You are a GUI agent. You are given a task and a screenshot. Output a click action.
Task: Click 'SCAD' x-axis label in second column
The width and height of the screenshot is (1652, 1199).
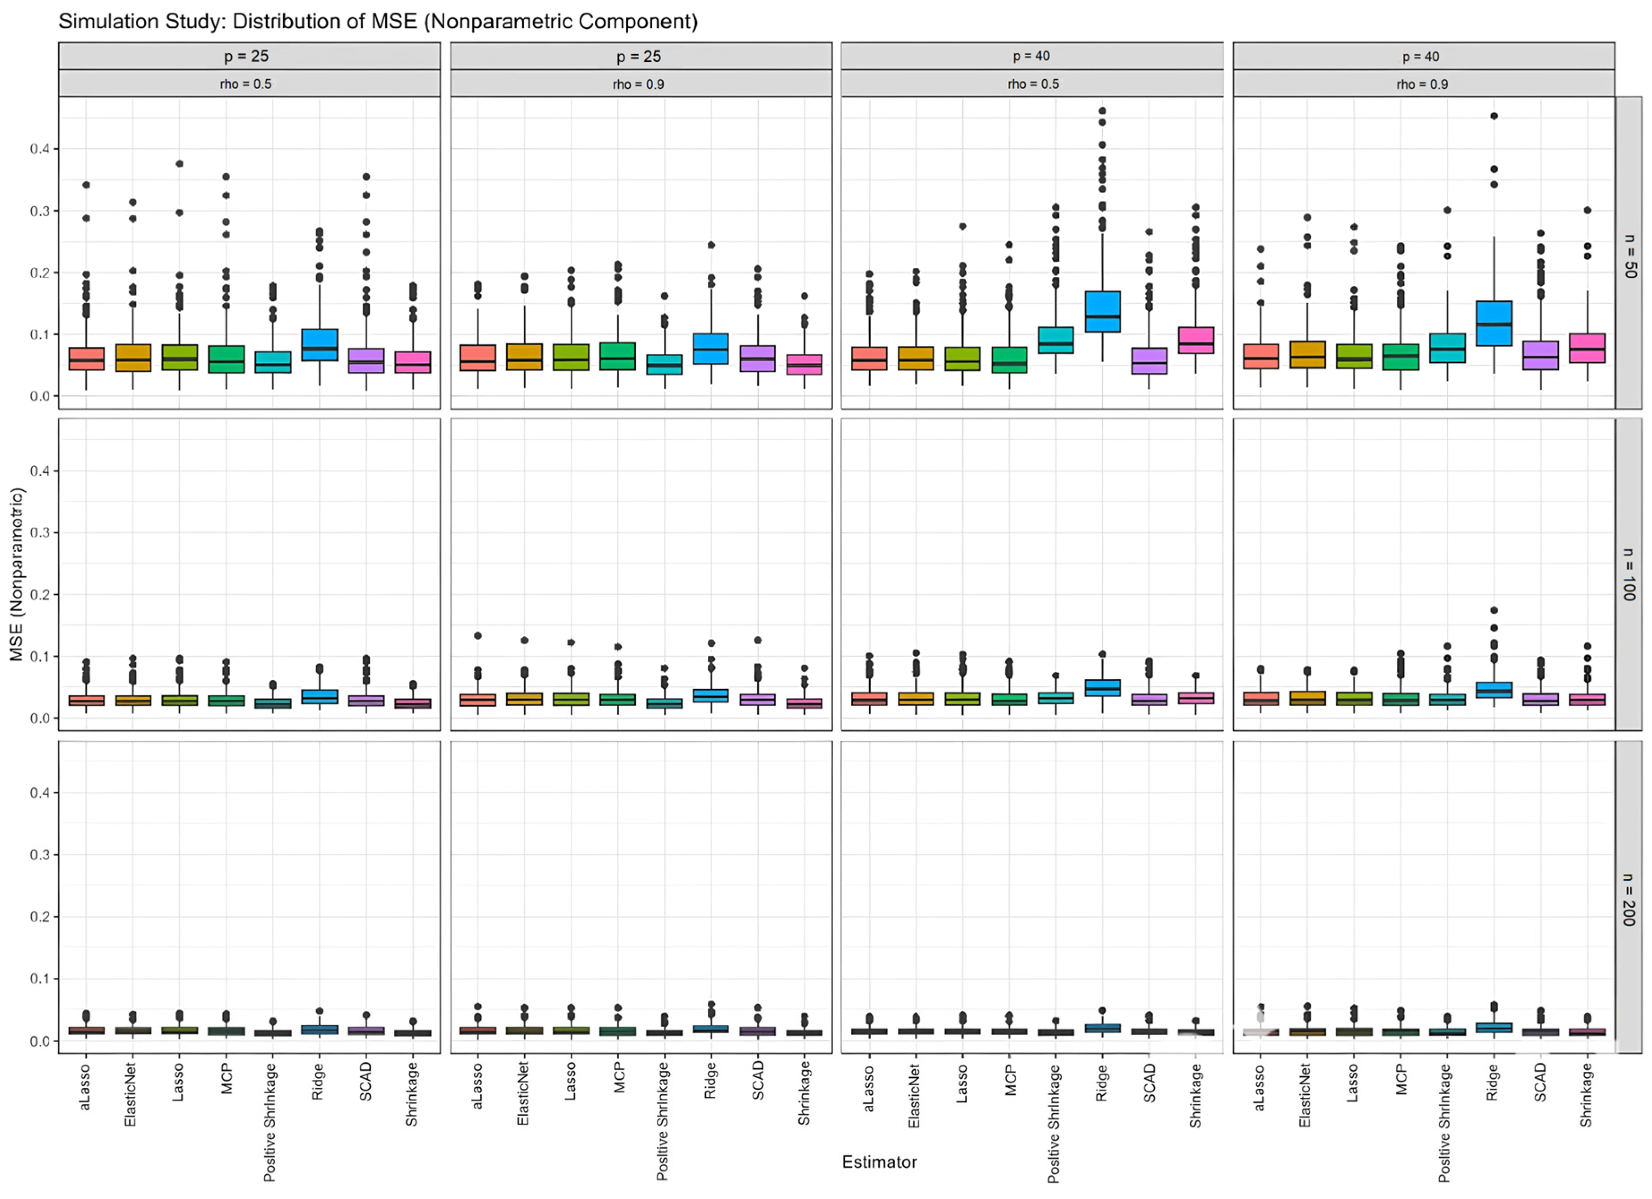click(757, 1080)
